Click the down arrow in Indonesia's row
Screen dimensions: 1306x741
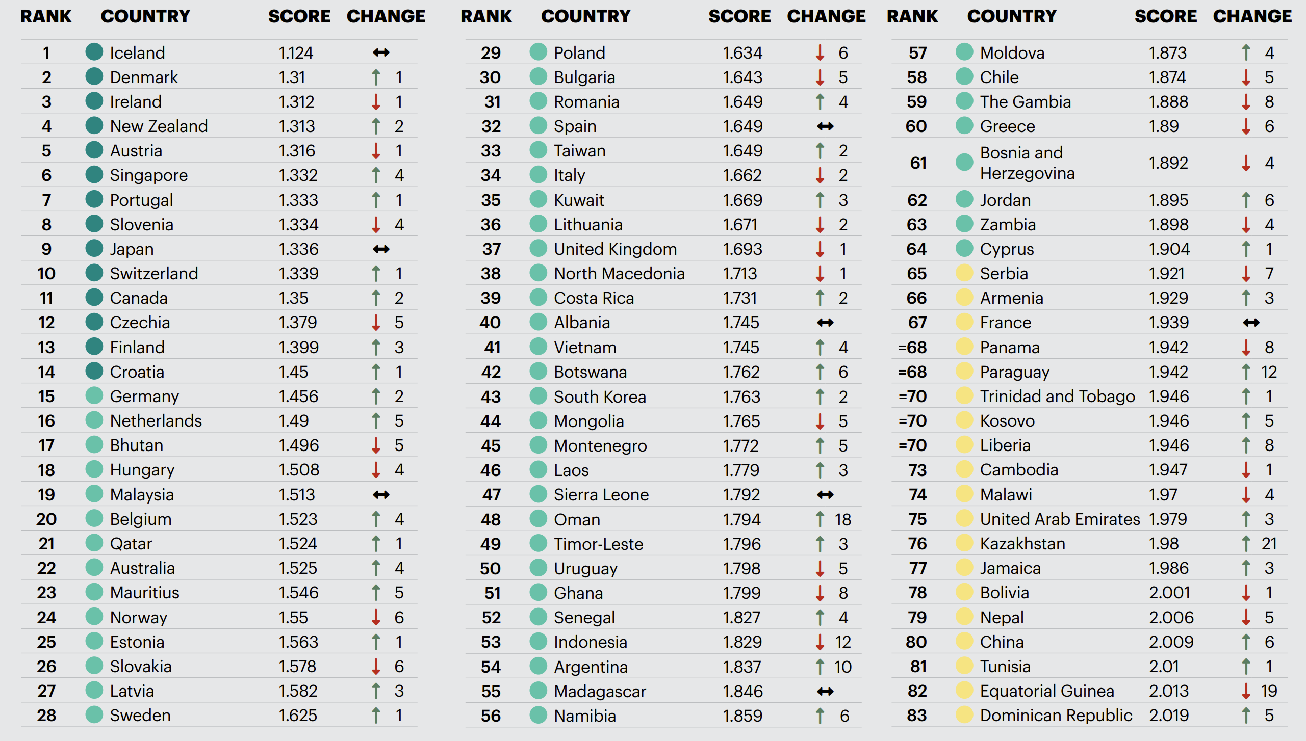pos(820,642)
